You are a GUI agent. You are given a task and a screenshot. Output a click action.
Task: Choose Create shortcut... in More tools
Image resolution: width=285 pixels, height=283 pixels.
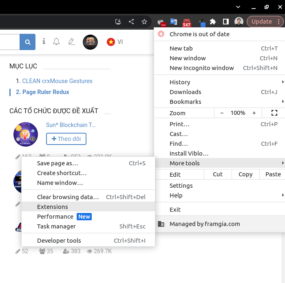point(88,173)
